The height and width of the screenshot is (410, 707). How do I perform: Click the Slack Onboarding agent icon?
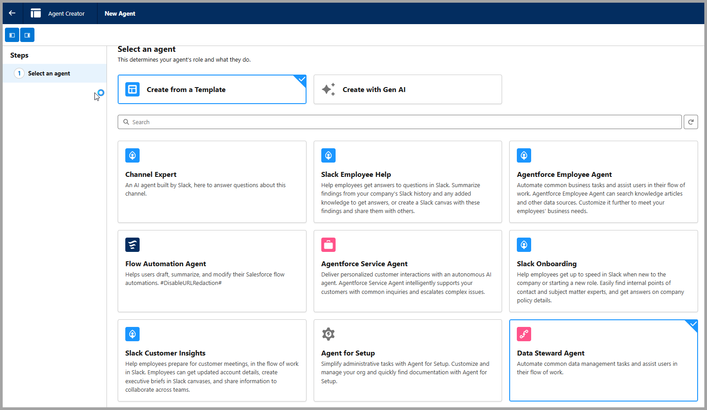(524, 245)
